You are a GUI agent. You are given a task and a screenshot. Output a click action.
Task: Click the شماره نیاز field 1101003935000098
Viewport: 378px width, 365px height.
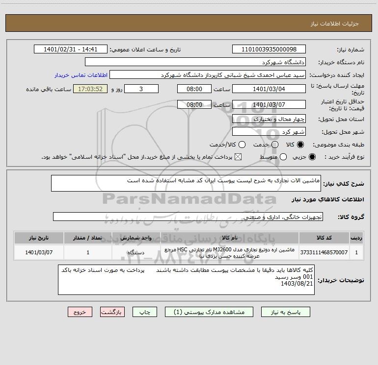(x=269, y=49)
